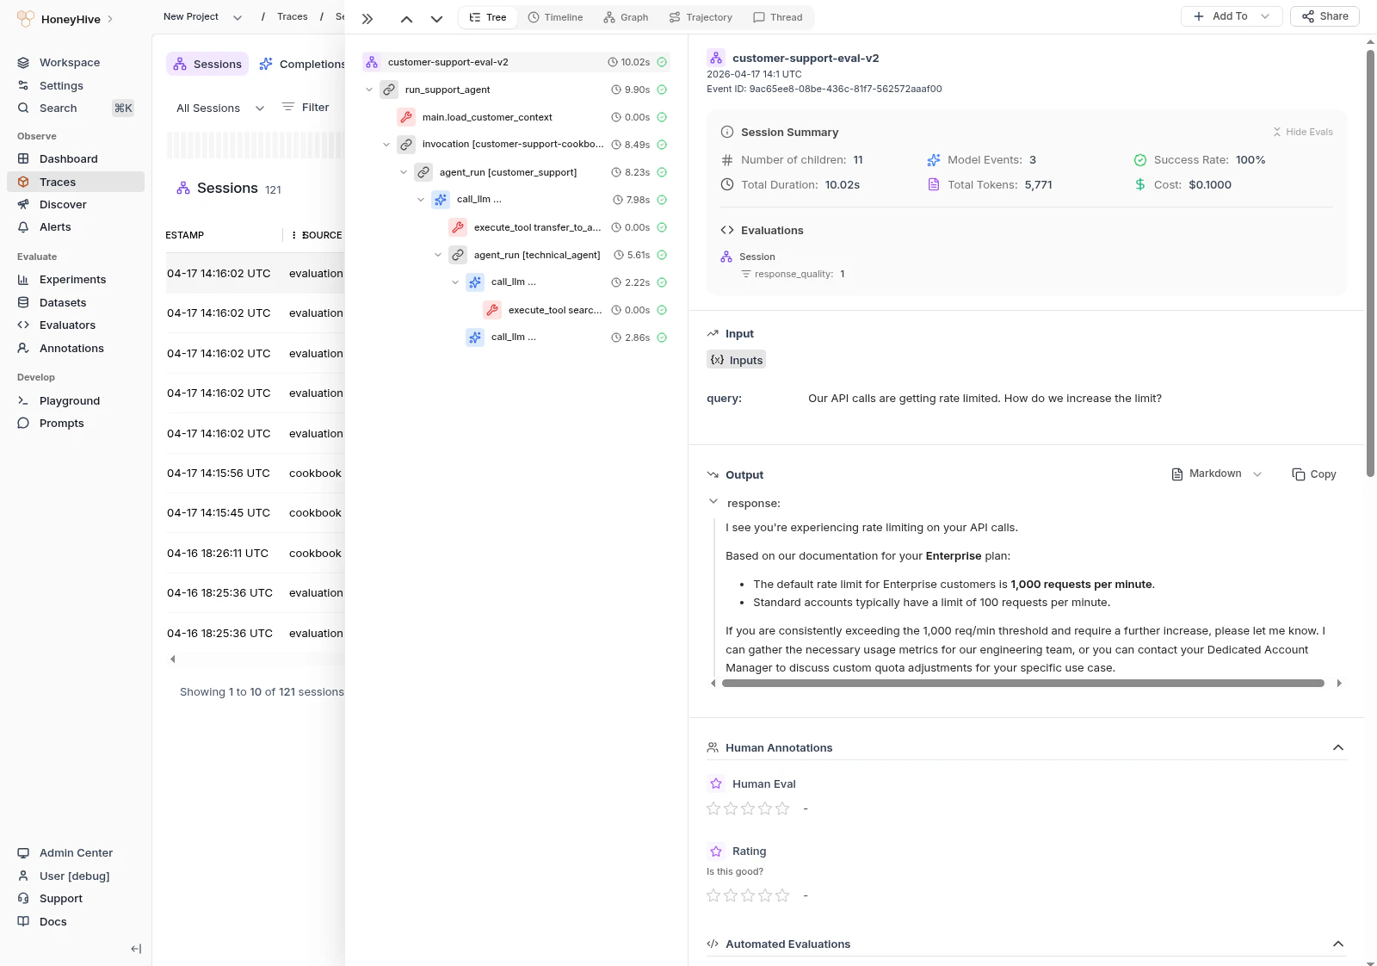Select the agent_run [technical_agent] trace span
Viewport: 1377px width, 966px height.
[536, 255]
